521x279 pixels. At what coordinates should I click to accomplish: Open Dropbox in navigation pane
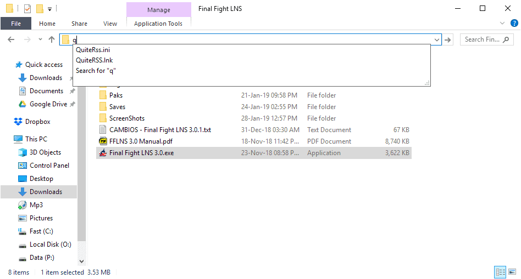(37, 122)
